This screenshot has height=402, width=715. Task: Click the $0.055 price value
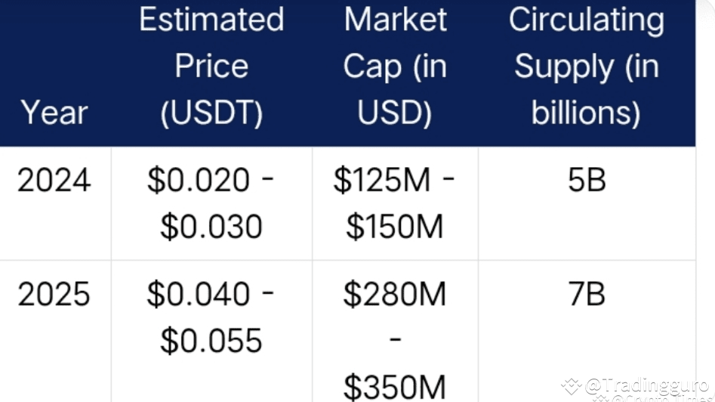[x=211, y=341]
